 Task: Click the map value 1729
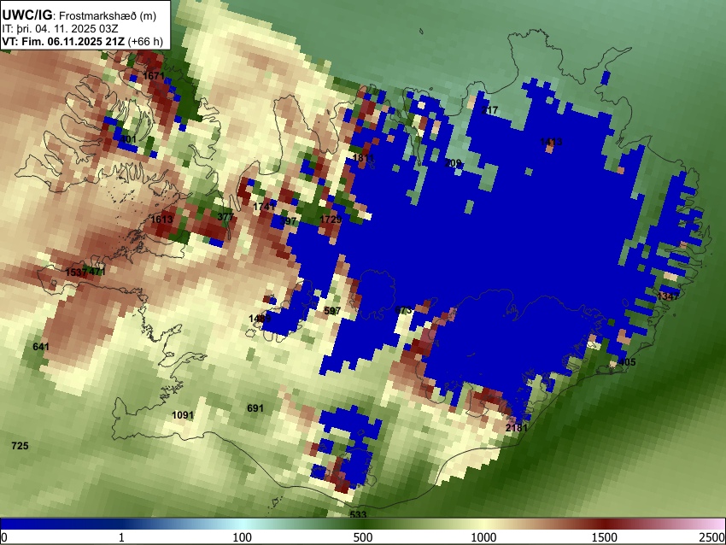pos(331,219)
